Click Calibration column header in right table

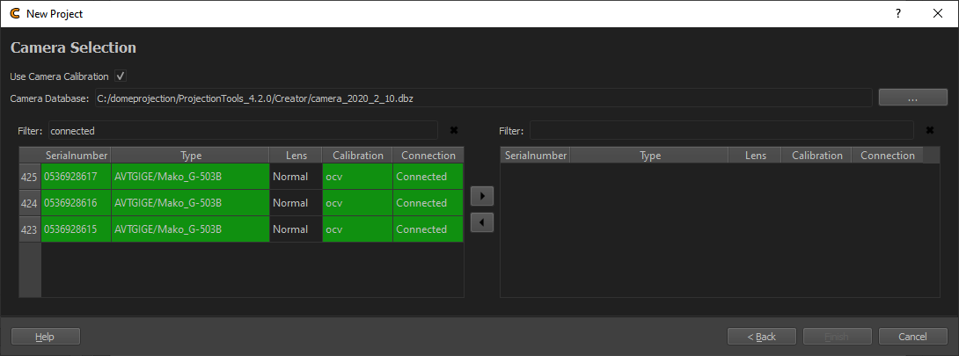pos(816,156)
